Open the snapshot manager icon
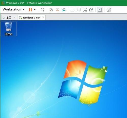This screenshot has height=118, width=127. pyautogui.click(x=64, y=10)
